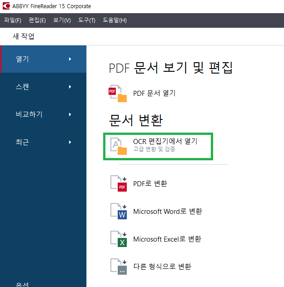284x287 pixels.
Task: Expand the arrow next to 비교하기
Action: [x=70, y=114]
